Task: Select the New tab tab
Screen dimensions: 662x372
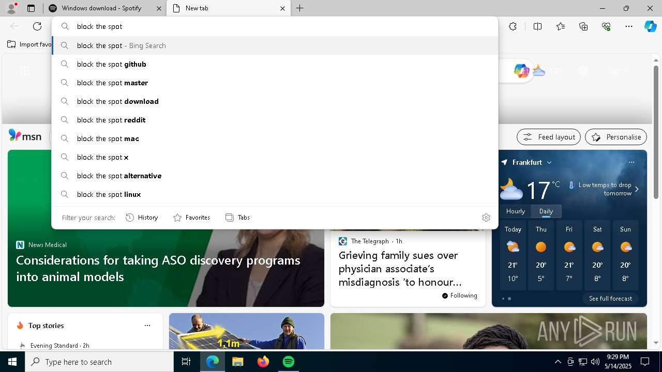Action: pyautogui.click(x=229, y=8)
